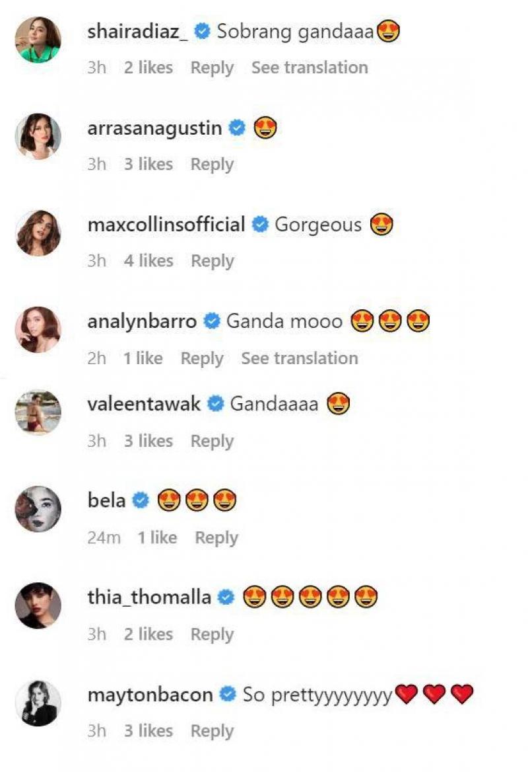See translation of shairadiaz_'s comment

pos(310,67)
